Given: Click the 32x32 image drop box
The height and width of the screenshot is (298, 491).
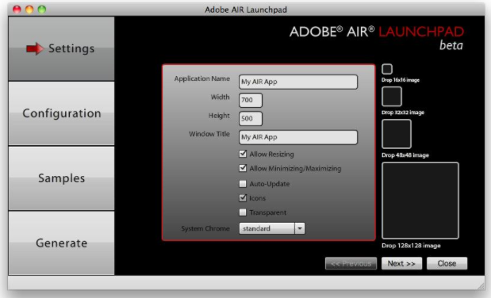Looking at the screenshot, I should click(x=392, y=97).
